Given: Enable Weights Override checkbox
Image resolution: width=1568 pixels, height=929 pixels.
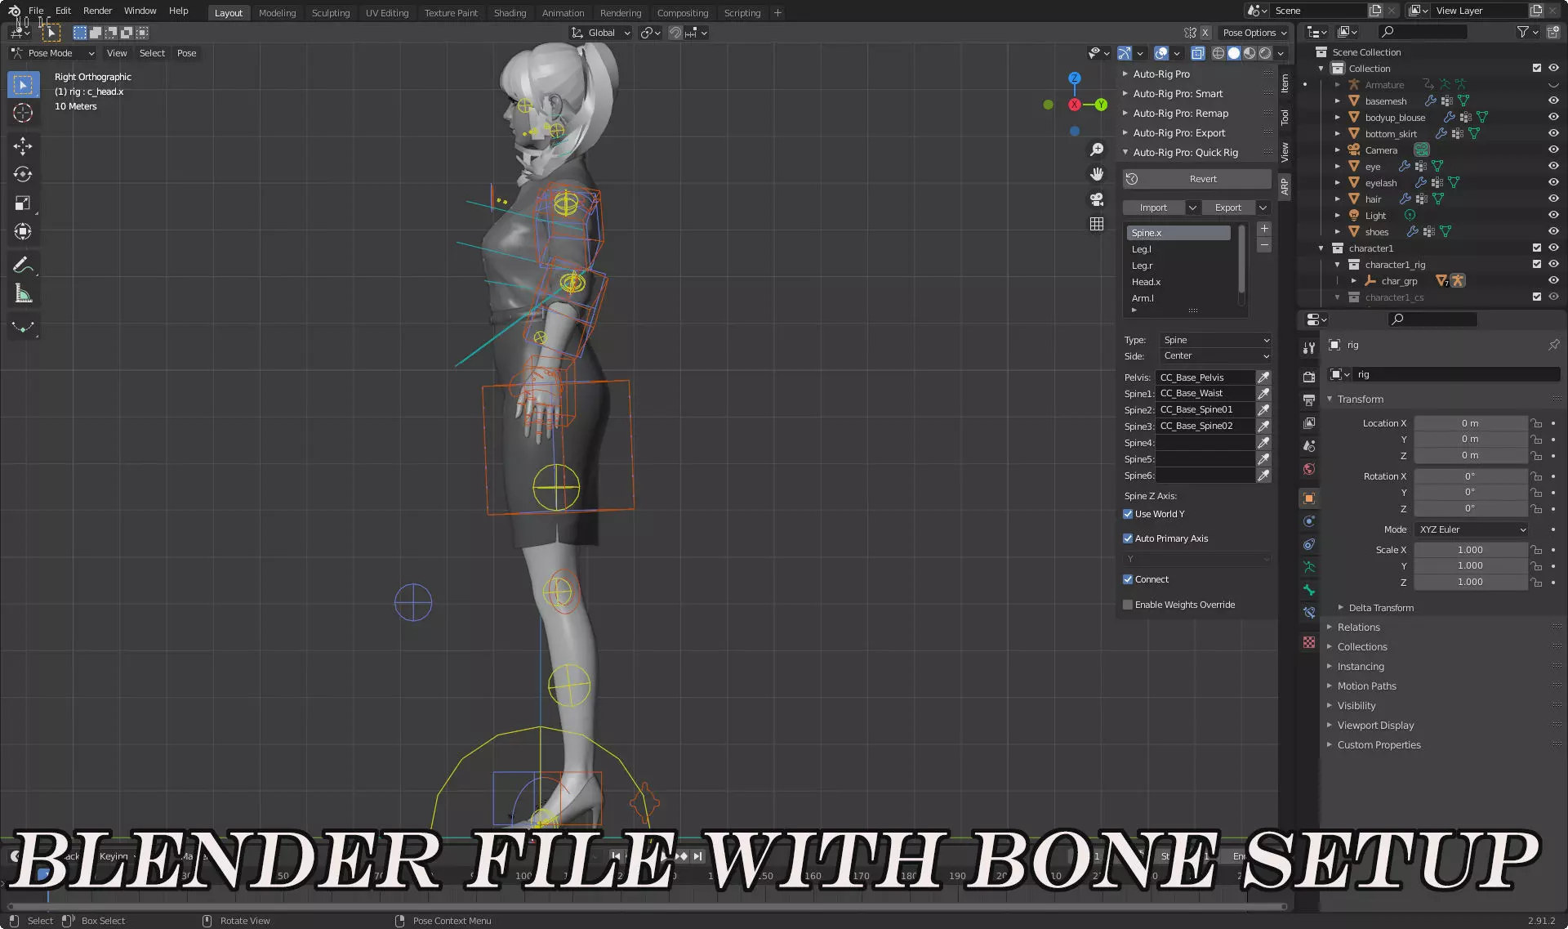Looking at the screenshot, I should (1128, 605).
